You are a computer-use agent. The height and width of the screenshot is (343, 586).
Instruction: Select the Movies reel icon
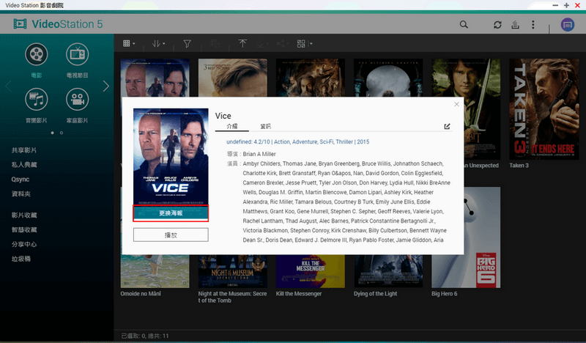(36, 54)
